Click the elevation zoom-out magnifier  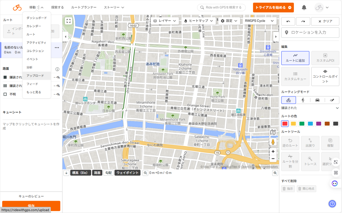[x=145, y=173]
